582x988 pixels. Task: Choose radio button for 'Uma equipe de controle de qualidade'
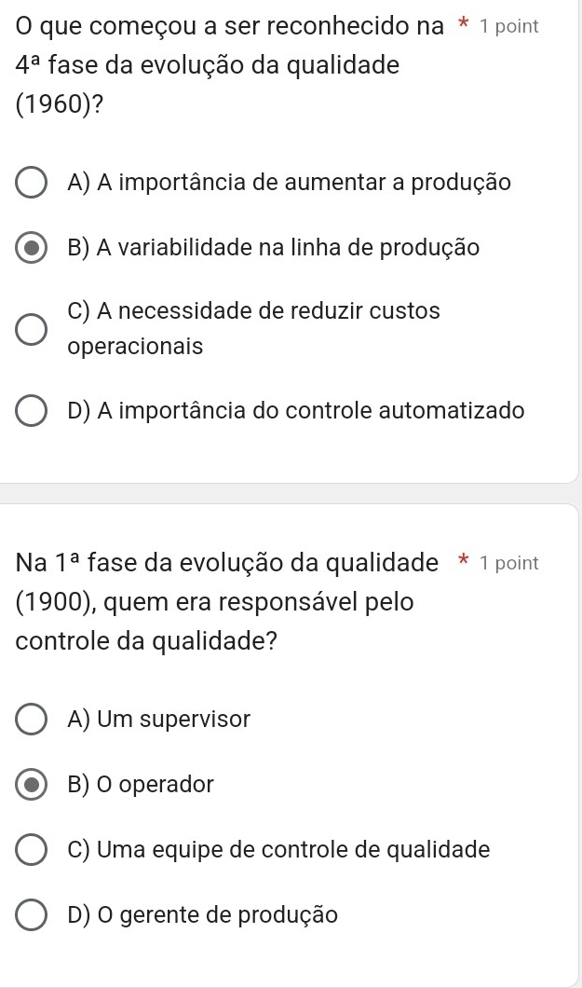click(33, 851)
